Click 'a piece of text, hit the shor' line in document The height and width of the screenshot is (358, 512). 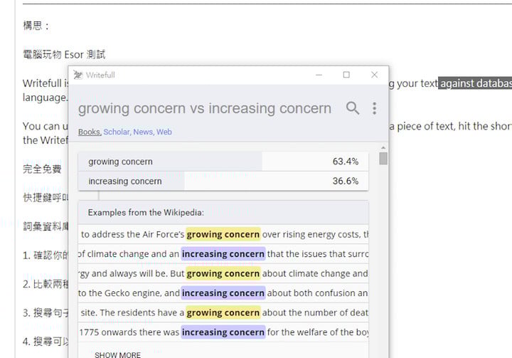[451, 126]
